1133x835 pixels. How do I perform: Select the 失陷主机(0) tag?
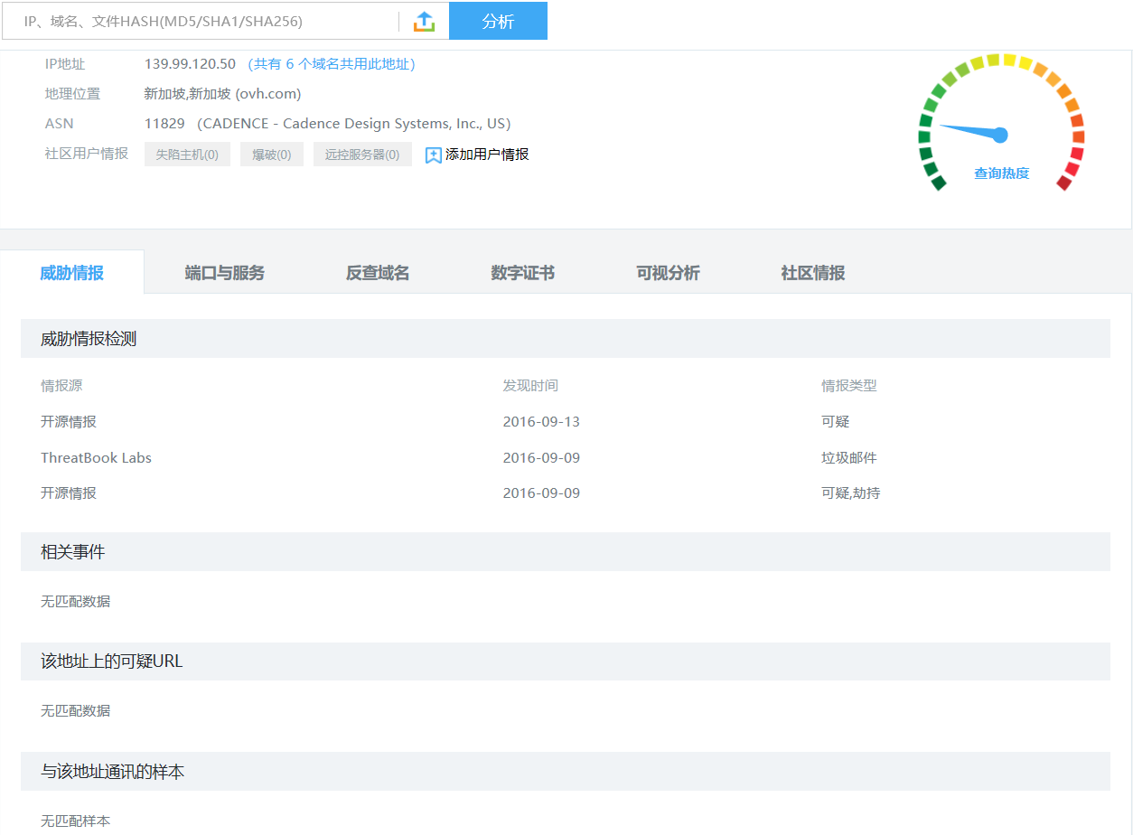click(x=187, y=155)
